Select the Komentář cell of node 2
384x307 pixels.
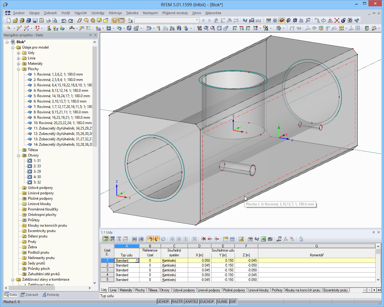click(x=316, y=265)
